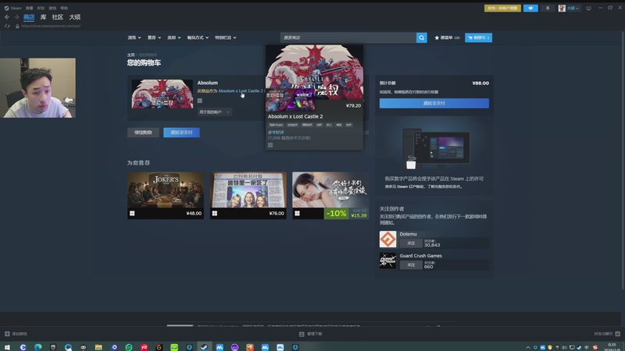
Task: Click the Guard Crush Games logo
Action: (387, 261)
